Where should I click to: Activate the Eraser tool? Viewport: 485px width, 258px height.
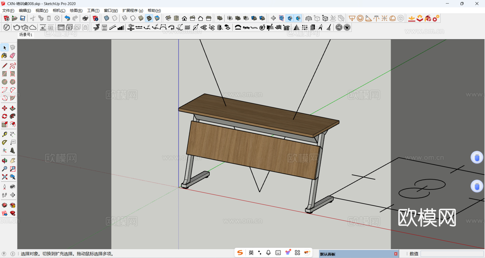click(x=13, y=56)
